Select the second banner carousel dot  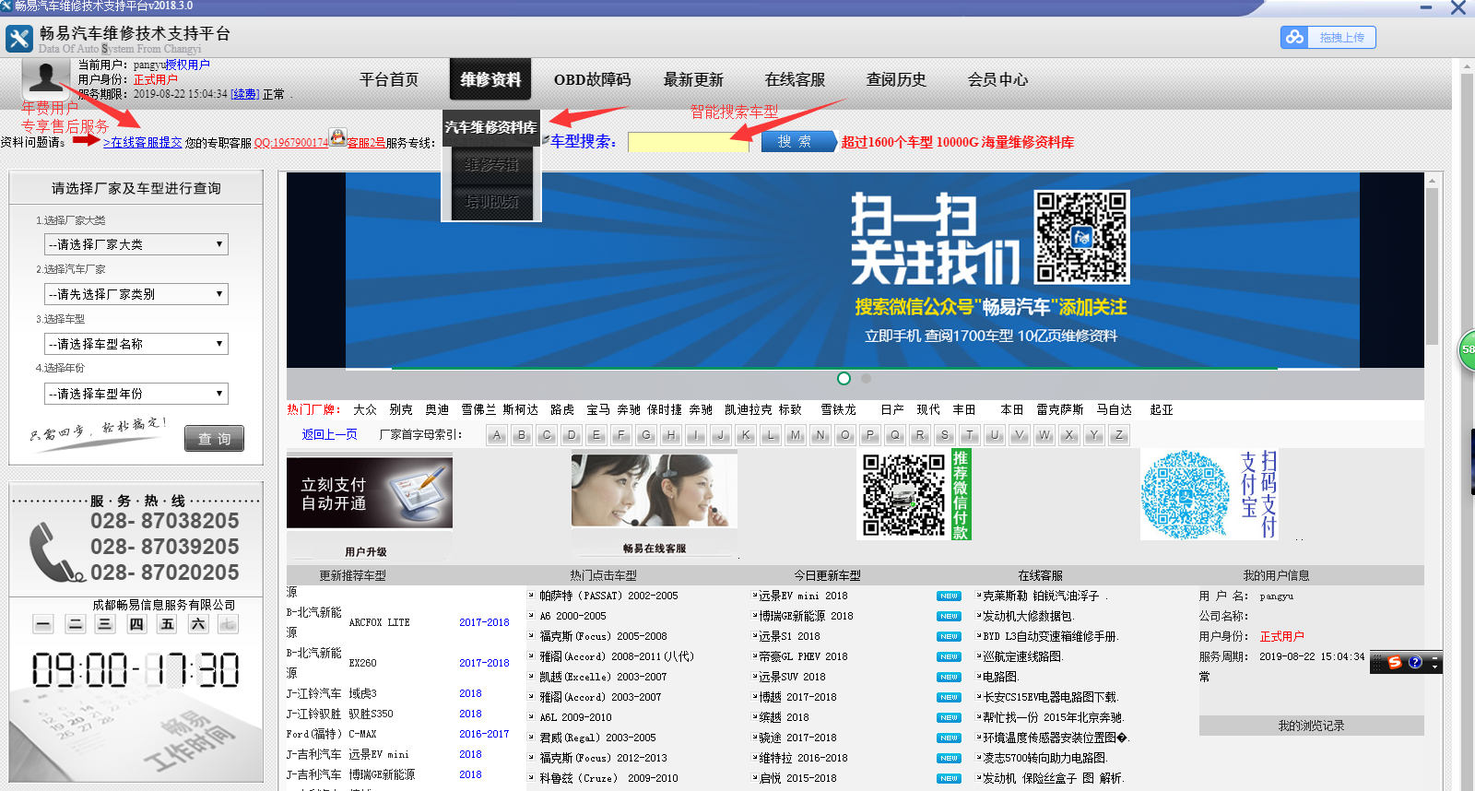click(x=866, y=378)
